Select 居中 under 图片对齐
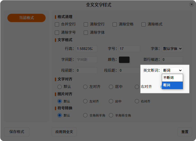196x141 pixels. click(x=111, y=101)
